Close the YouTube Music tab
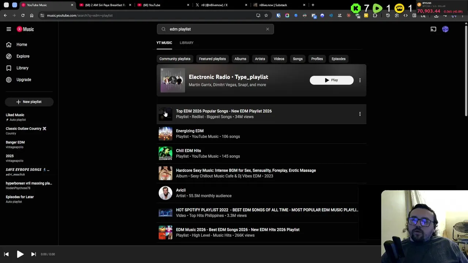The image size is (468, 263). coord(72,5)
